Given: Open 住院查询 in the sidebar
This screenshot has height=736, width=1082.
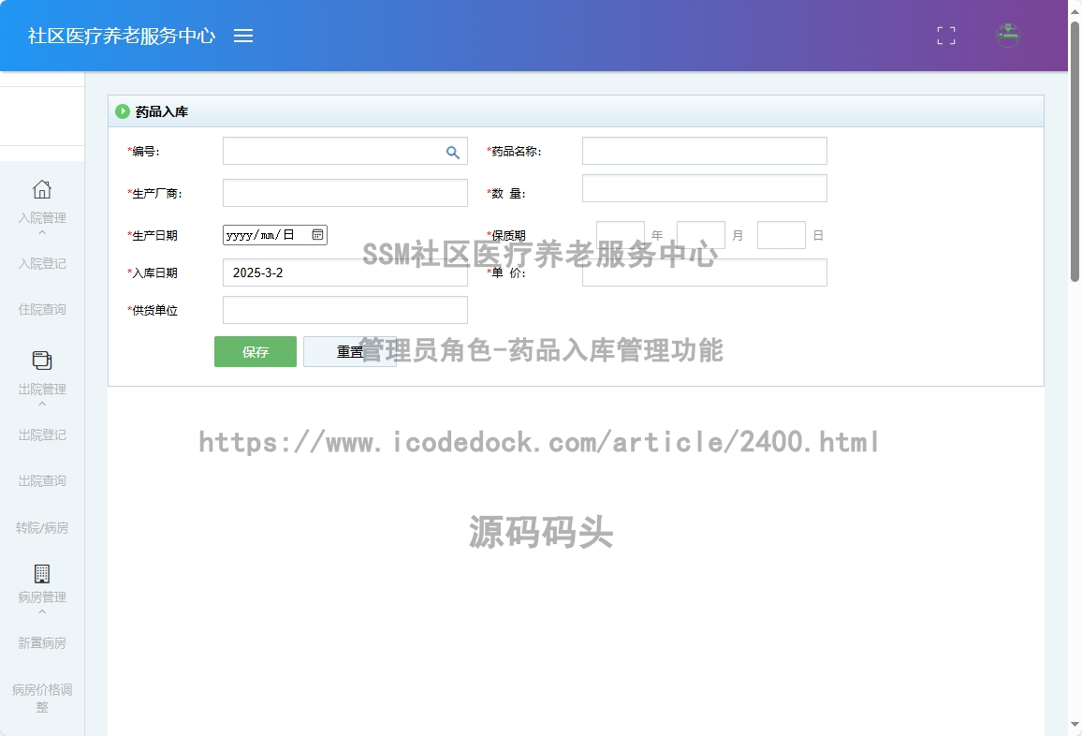Looking at the screenshot, I should click(x=42, y=309).
